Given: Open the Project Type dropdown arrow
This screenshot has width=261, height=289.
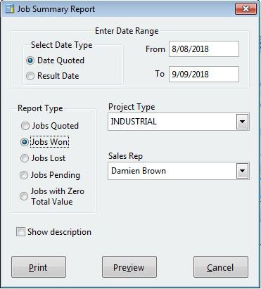Looking at the screenshot, I should point(242,122).
